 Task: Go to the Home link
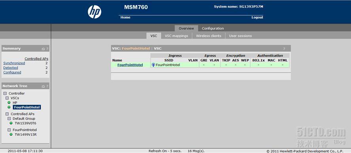[125, 17]
